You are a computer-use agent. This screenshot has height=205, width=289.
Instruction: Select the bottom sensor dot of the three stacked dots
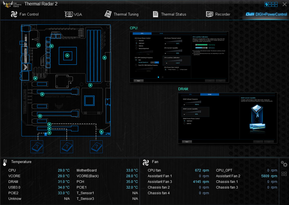click(x=49, y=133)
